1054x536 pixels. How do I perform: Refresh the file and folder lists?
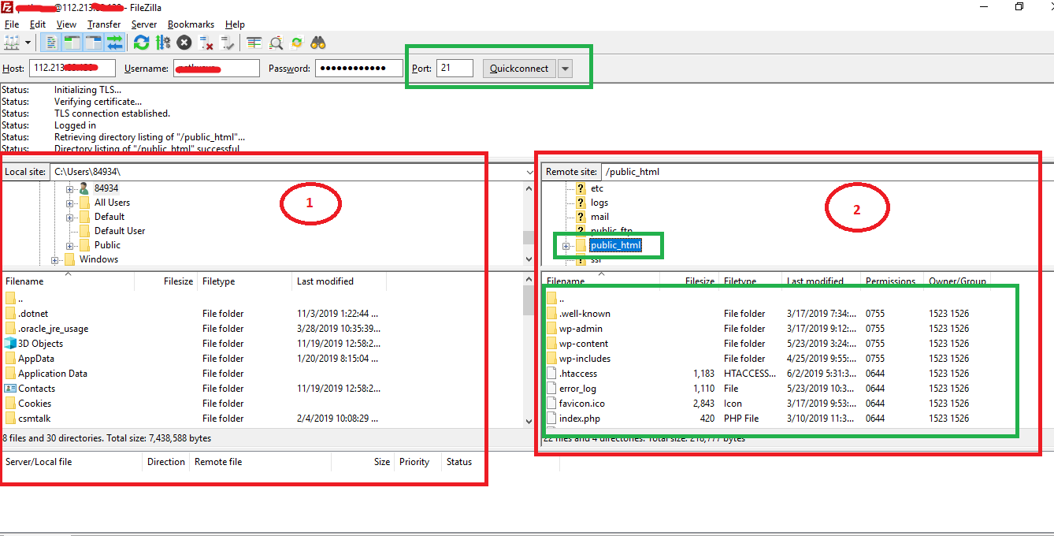click(141, 43)
